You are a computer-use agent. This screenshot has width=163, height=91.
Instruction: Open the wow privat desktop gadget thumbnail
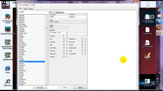147,81
